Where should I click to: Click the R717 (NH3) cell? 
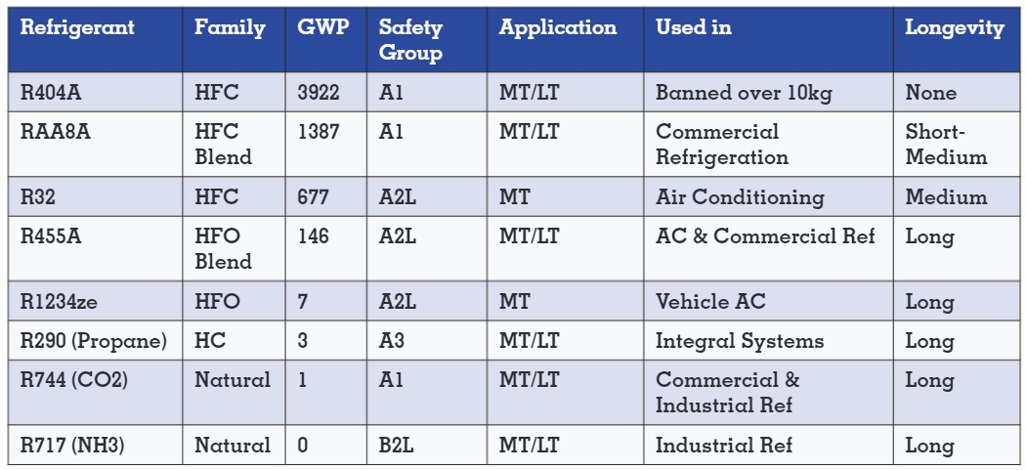pyautogui.click(x=73, y=446)
